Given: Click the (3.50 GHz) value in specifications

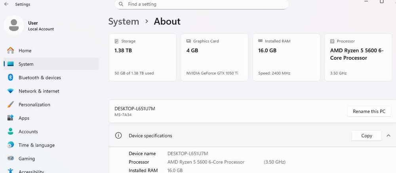Looking at the screenshot, I should point(275,162).
